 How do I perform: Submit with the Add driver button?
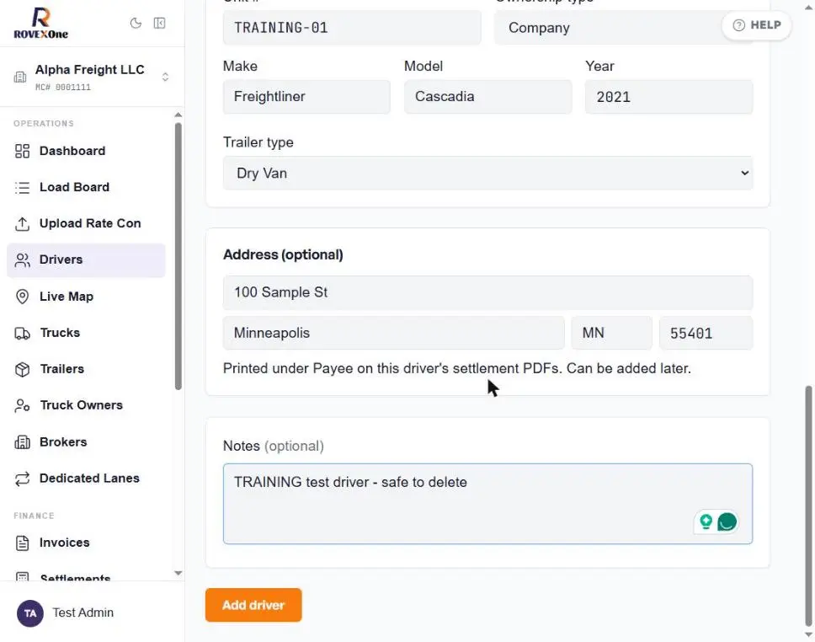[253, 605]
